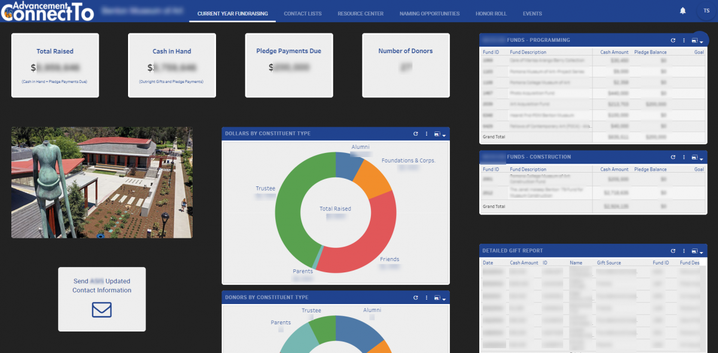This screenshot has width=718, height=353.
Task: Click Grand Total row in Funds - Construction
Action: [x=594, y=207]
